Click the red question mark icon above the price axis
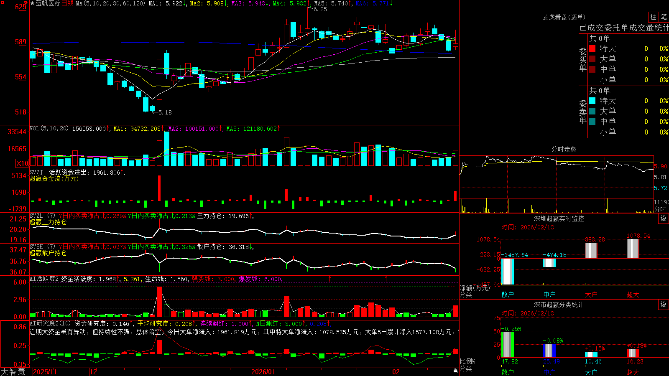The image size is (669, 376). click(x=26, y=4)
